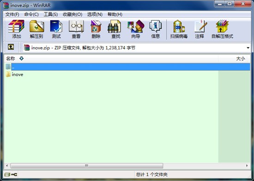Click the Delete (删除) toolbar icon
This screenshot has width=254, height=181.
click(96, 26)
